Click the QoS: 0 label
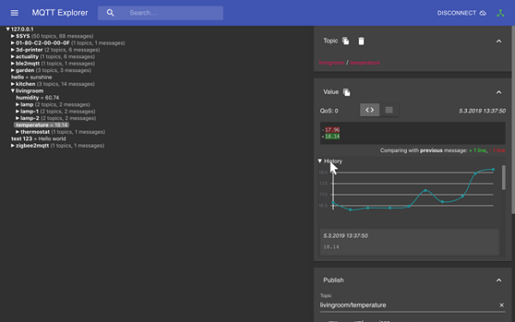 click(329, 111)
